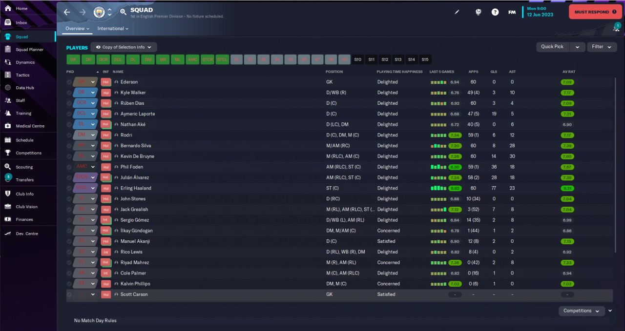Open the Competitions dropdown

[582, 311]
